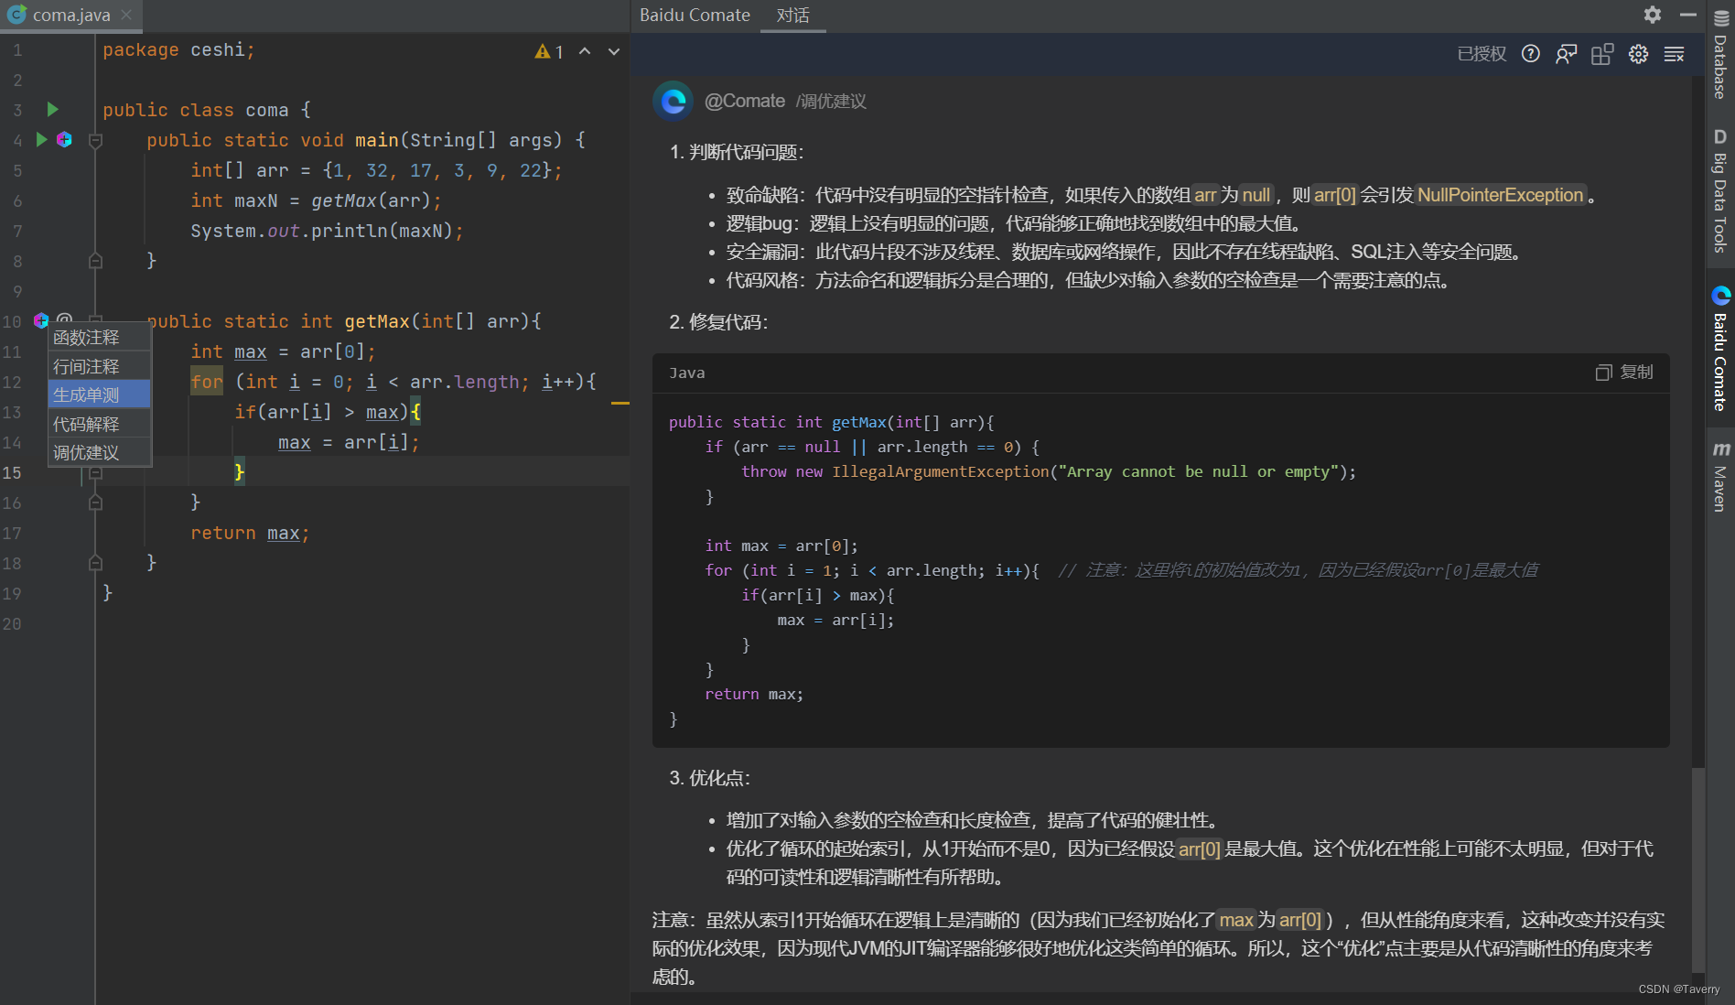Click the 已授权 status label
Viewport: 1735px width, 1005px height.
(1482, 54)
